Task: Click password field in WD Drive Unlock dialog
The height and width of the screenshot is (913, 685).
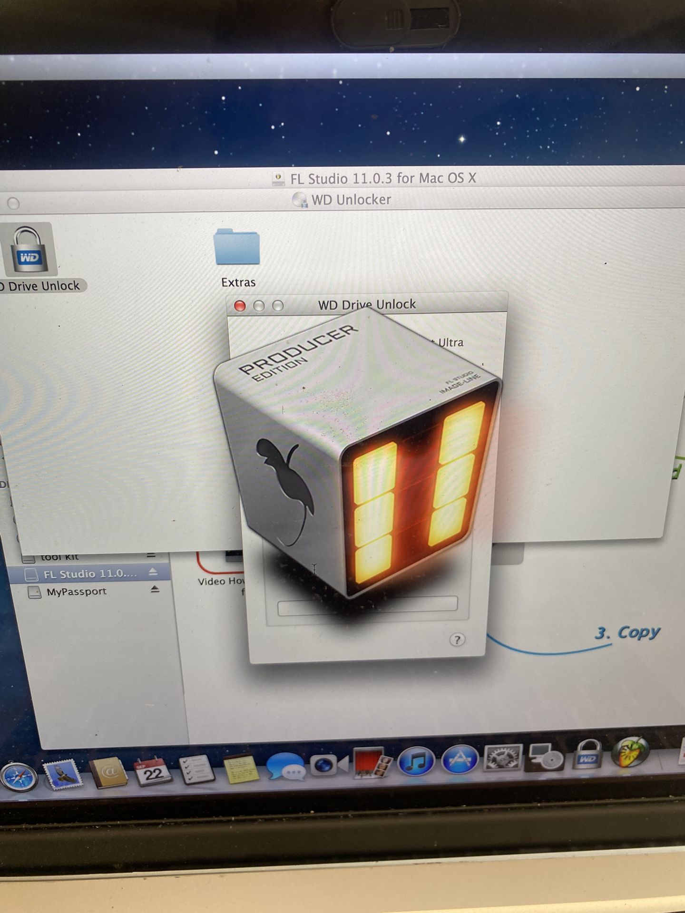Action: [367, 606]
